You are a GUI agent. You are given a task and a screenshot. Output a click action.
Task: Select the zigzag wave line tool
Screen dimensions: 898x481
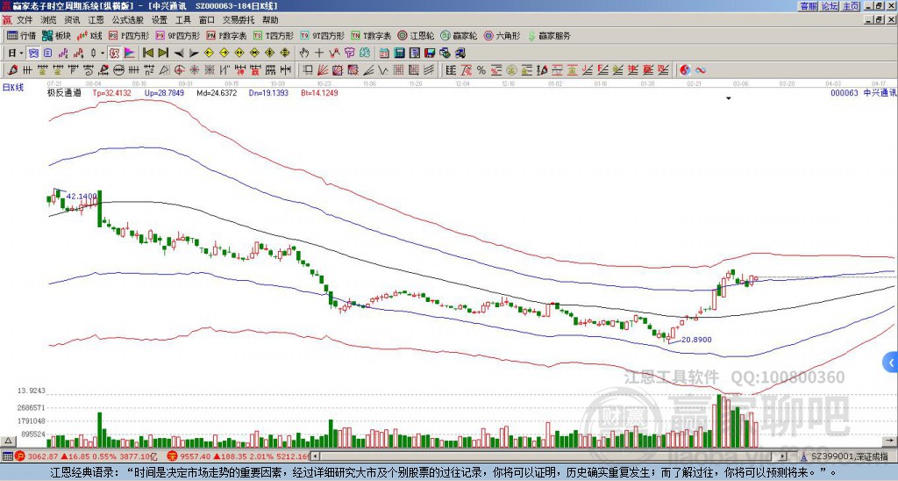(x=382, y=70)
